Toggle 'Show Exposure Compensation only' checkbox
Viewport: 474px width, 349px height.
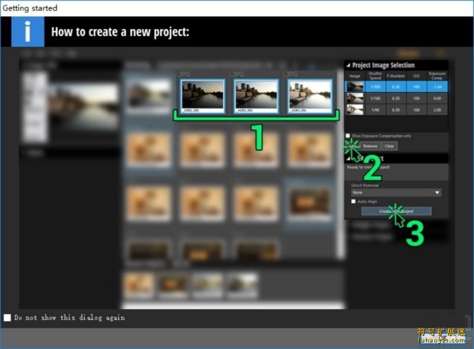pyautogui.click(x=349, y=136)
